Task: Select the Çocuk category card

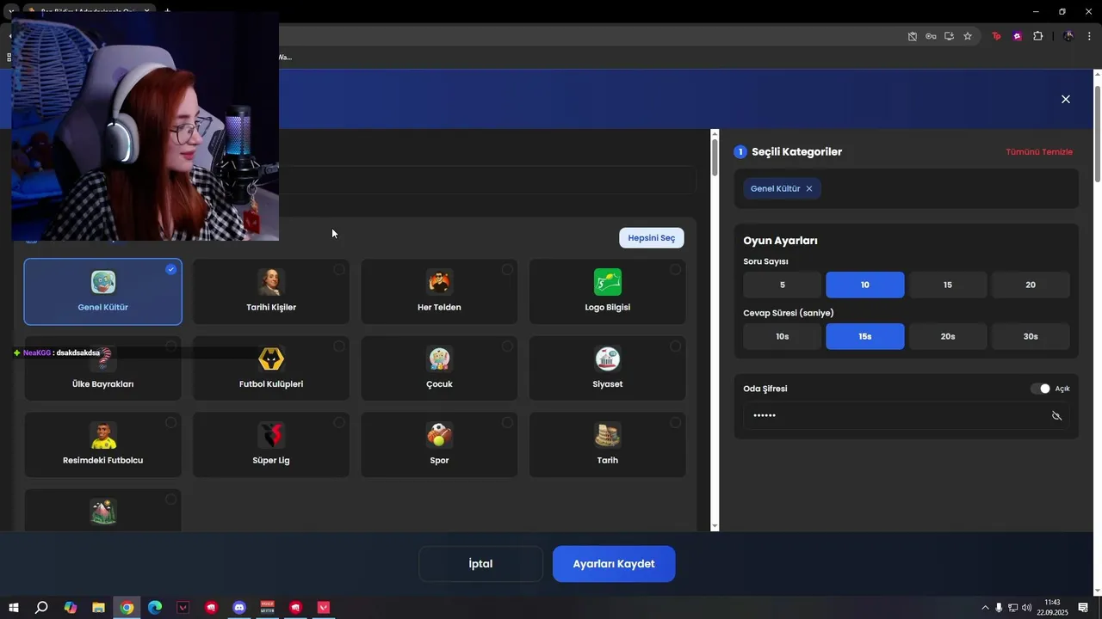Action: tap(439, 368)
